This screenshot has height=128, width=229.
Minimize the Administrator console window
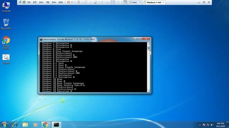point(135,39)
